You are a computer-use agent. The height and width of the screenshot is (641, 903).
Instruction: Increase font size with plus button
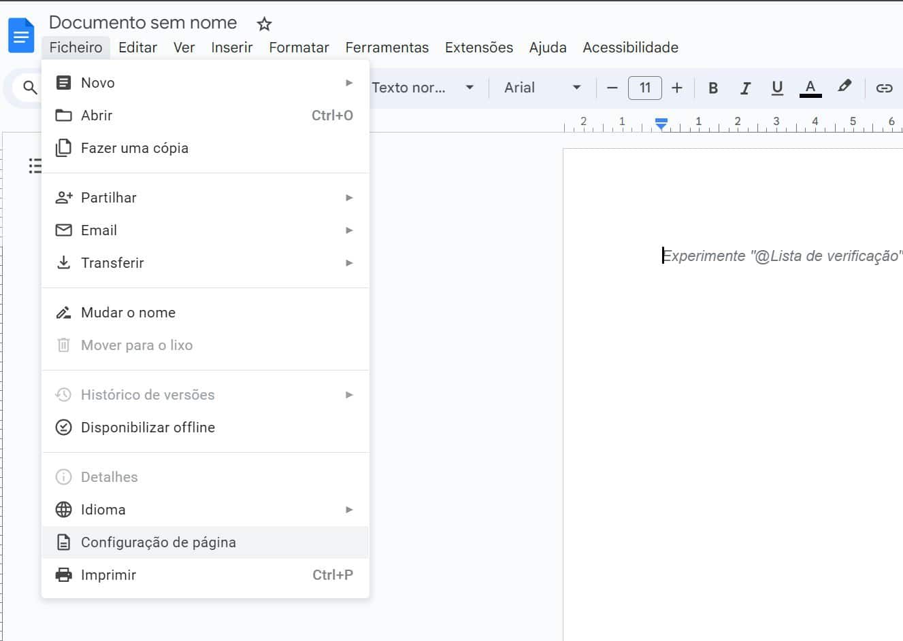pyautogui.click(x=676, y=88)
